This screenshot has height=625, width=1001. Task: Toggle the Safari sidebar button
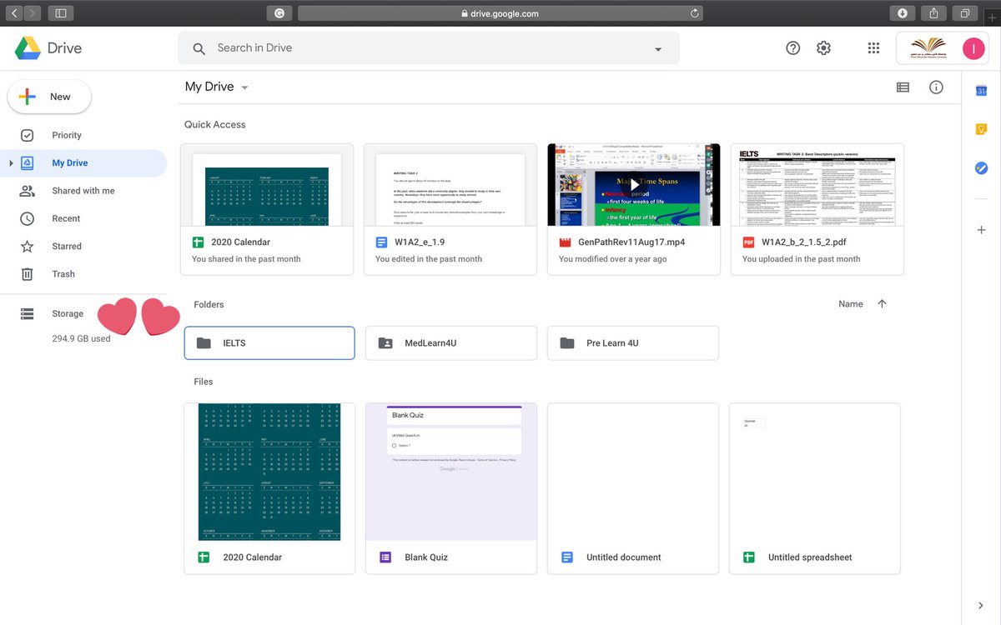pyautogui.click(x=61, y=13)
